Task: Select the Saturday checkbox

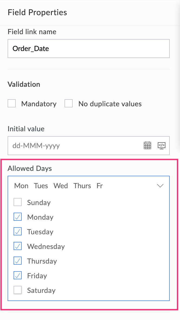Action: coord(18,290)
